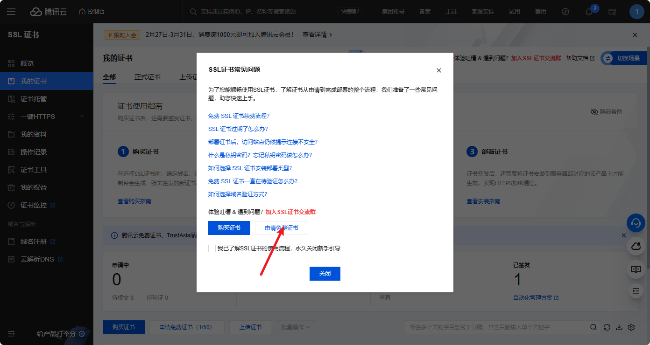Click 申请免费证书 in the dialog
Image resolution: width=650 pixels, height=345 pixels.
tap(282, 228)
